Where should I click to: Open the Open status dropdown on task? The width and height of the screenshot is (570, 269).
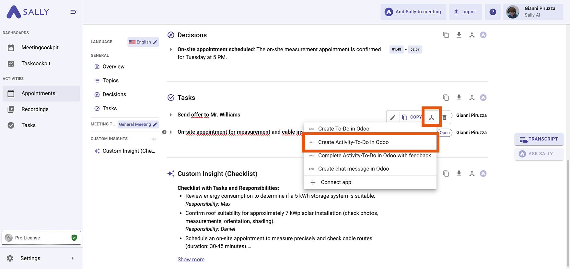445,133
